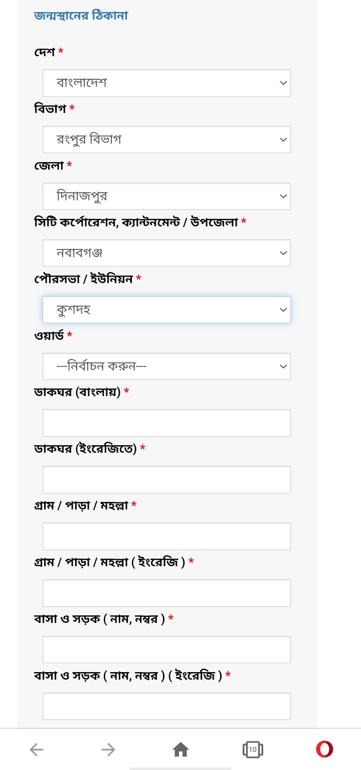Open the জেলা dropdown showing দিনাজপুর

coord(166,196)
